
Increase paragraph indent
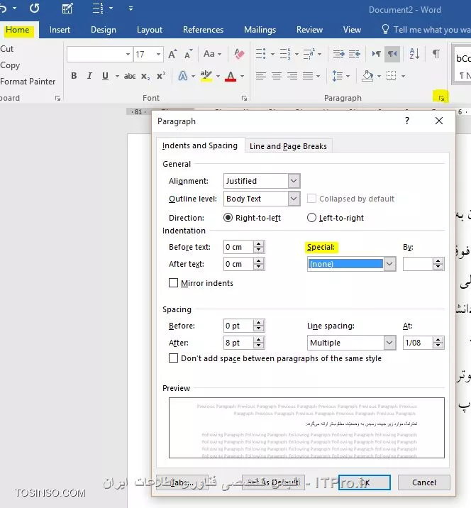355,54
